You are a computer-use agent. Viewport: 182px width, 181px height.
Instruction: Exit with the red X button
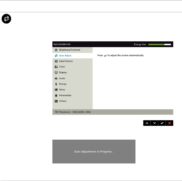[x=169, y=123]
